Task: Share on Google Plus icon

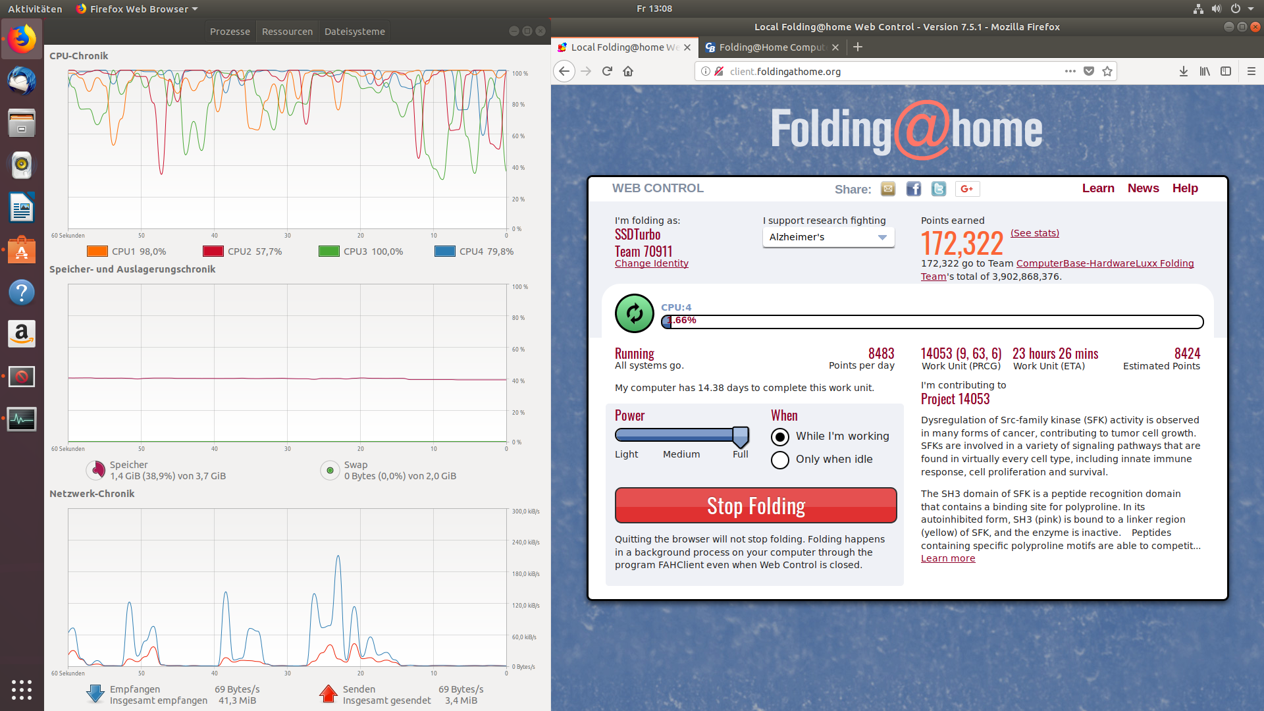Action: pyautogui.click(x=967, y=189)
